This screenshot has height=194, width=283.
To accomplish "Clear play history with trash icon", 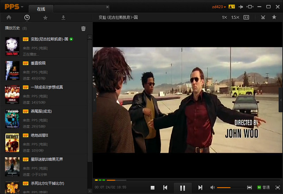I will (x=83, y=29).
